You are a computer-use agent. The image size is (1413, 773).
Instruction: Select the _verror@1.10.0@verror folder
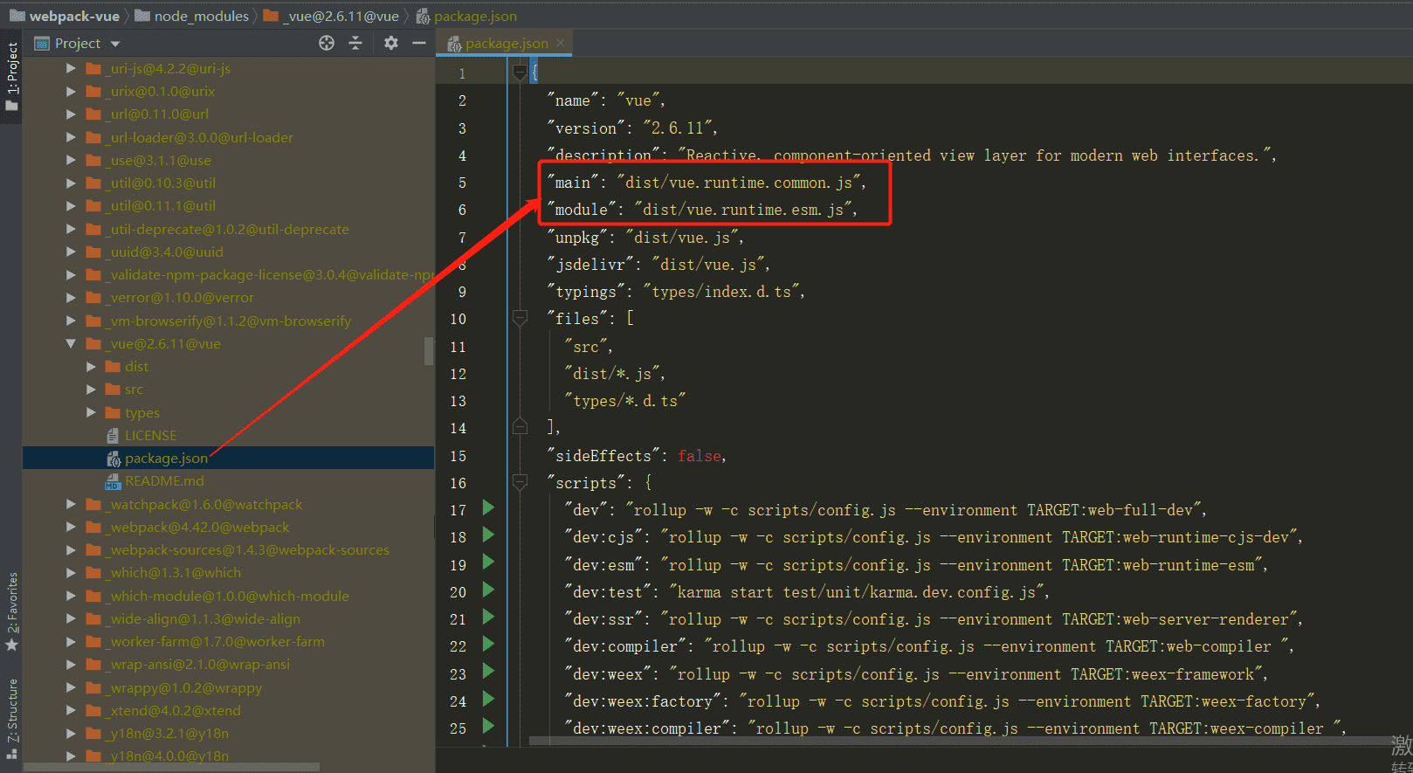click(179, 298)
